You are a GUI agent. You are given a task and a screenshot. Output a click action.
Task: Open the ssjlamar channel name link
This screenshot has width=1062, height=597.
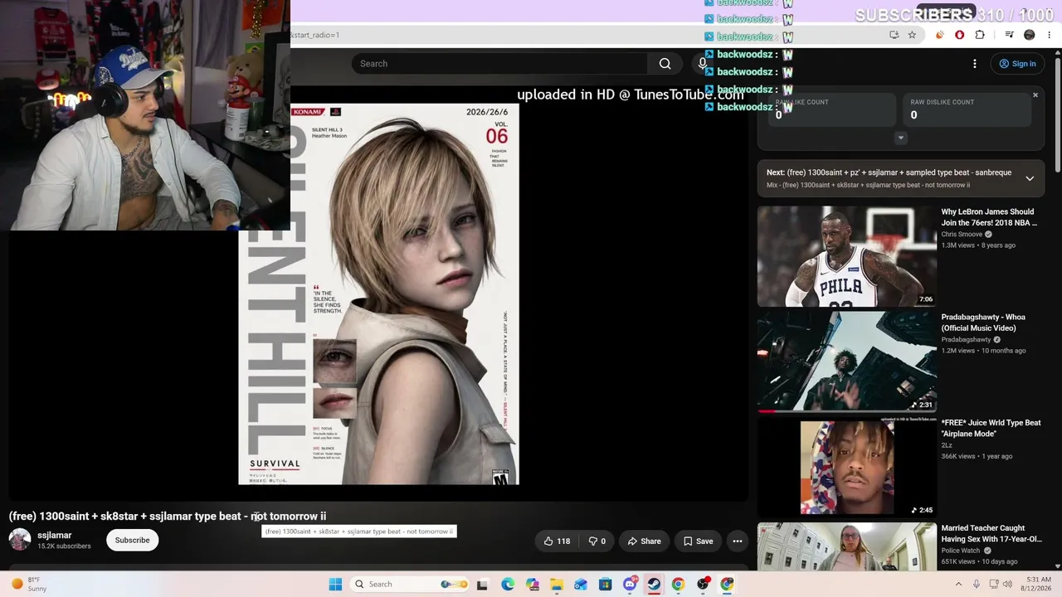coord(55,536)
